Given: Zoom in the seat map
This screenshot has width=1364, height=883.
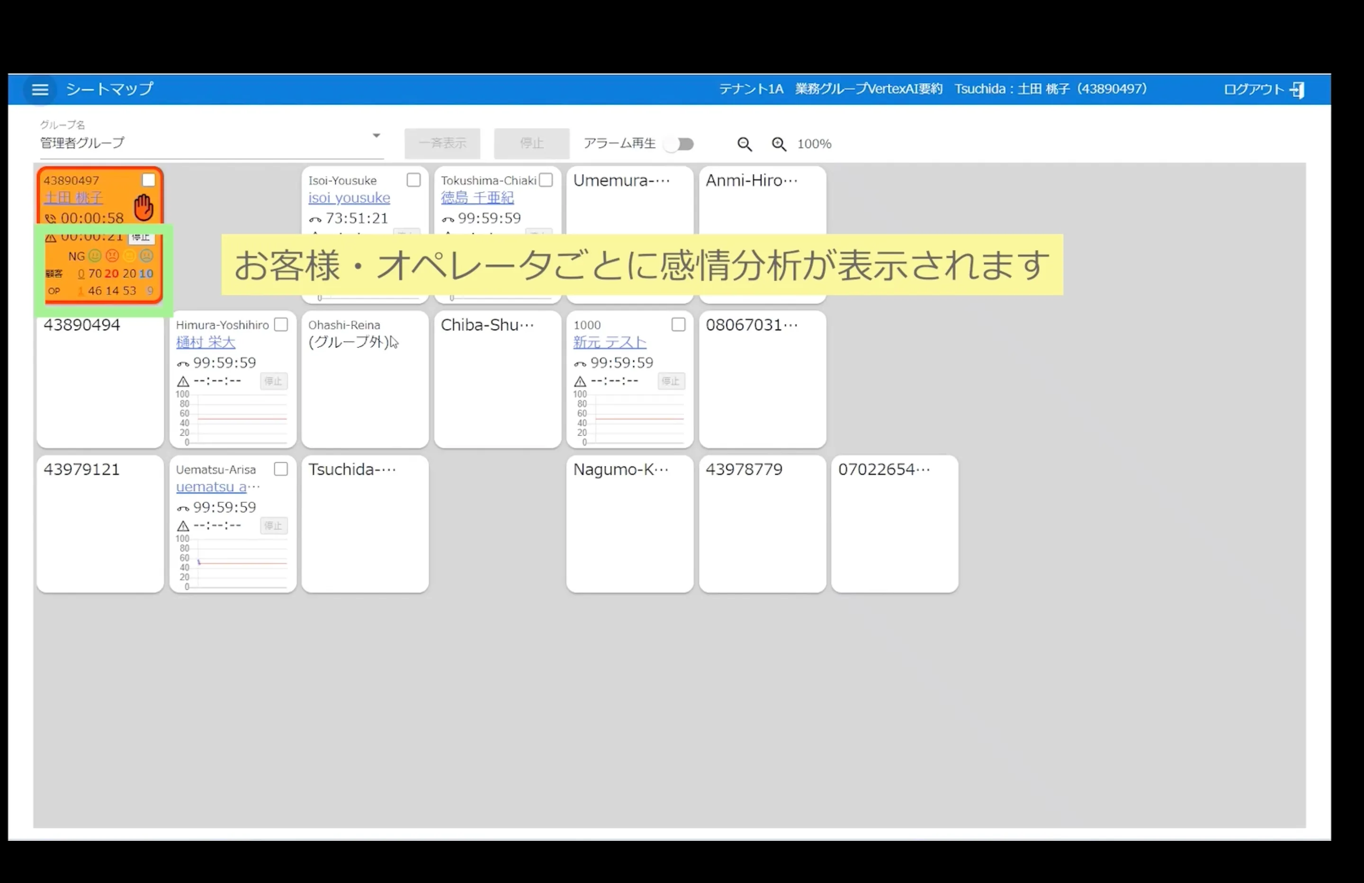Looking at the screenshot, I should [779, 144].
